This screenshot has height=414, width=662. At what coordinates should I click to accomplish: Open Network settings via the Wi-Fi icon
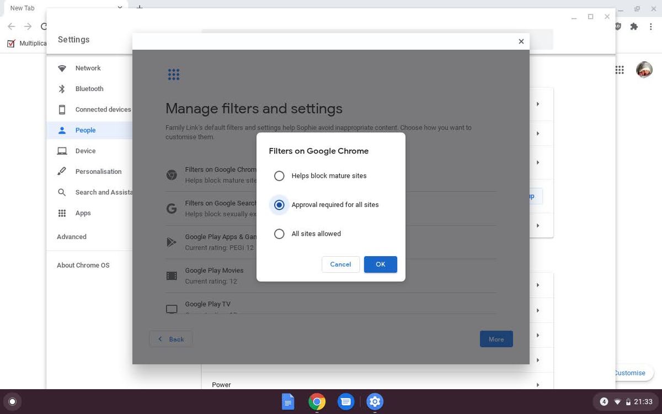coord(62,68)
